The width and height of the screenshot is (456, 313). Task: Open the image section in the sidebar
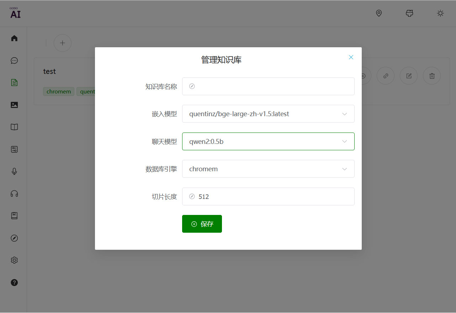(14, 105)
